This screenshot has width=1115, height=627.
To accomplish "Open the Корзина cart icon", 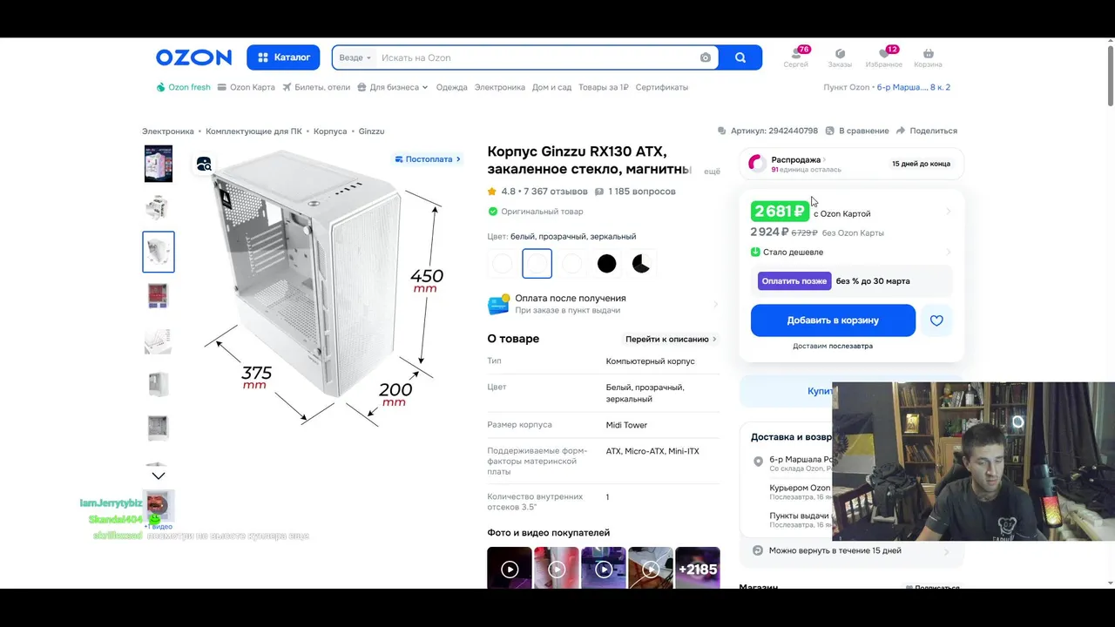I will coord(928,57).
